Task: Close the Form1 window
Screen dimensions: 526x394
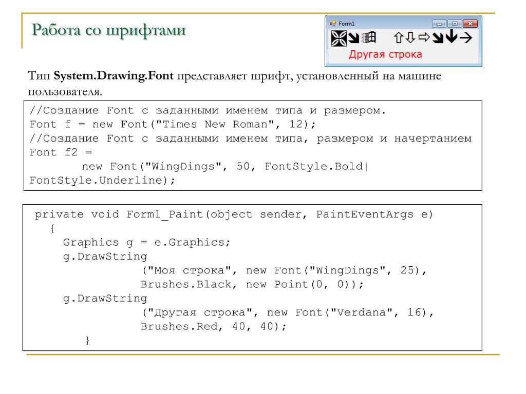Action: point(470,24)
